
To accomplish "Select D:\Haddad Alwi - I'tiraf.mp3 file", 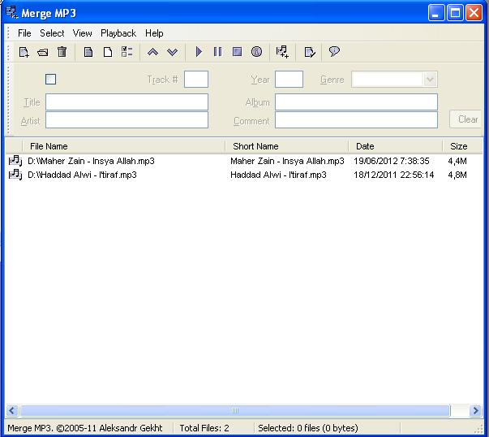I will click(82, 175).
